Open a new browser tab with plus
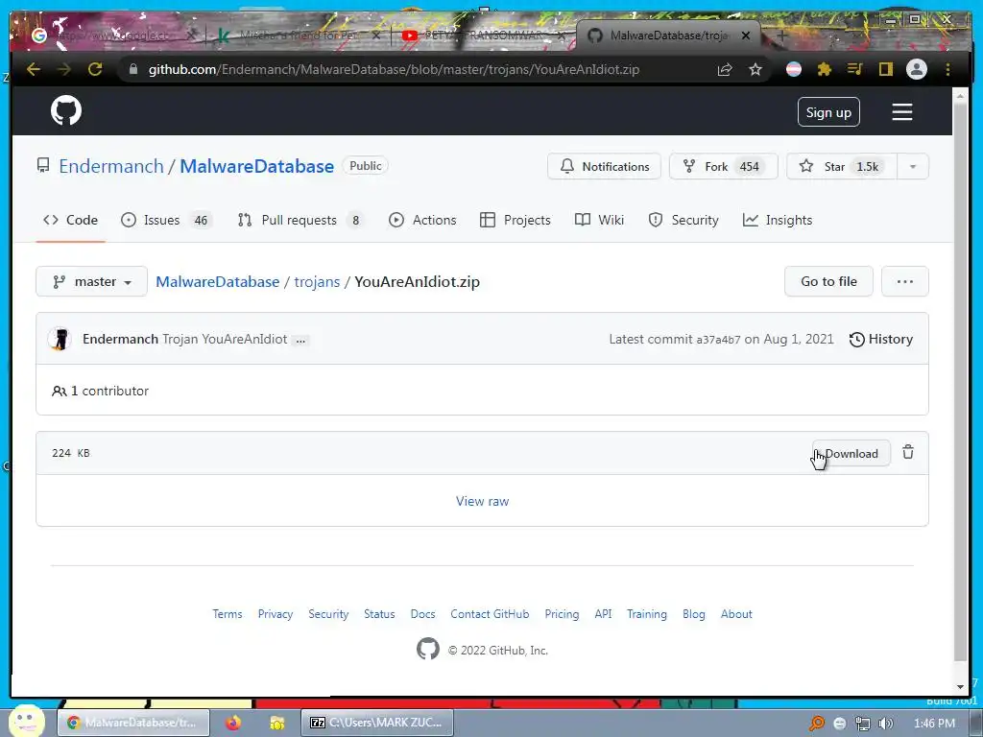 [x=781, y=36]
